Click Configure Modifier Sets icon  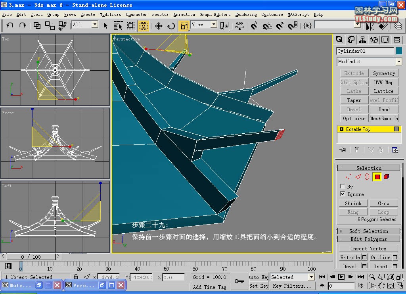[395, 150]
